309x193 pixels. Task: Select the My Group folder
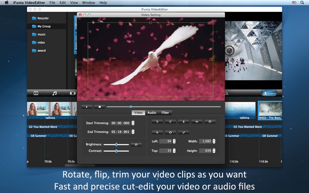click(46, 26)
